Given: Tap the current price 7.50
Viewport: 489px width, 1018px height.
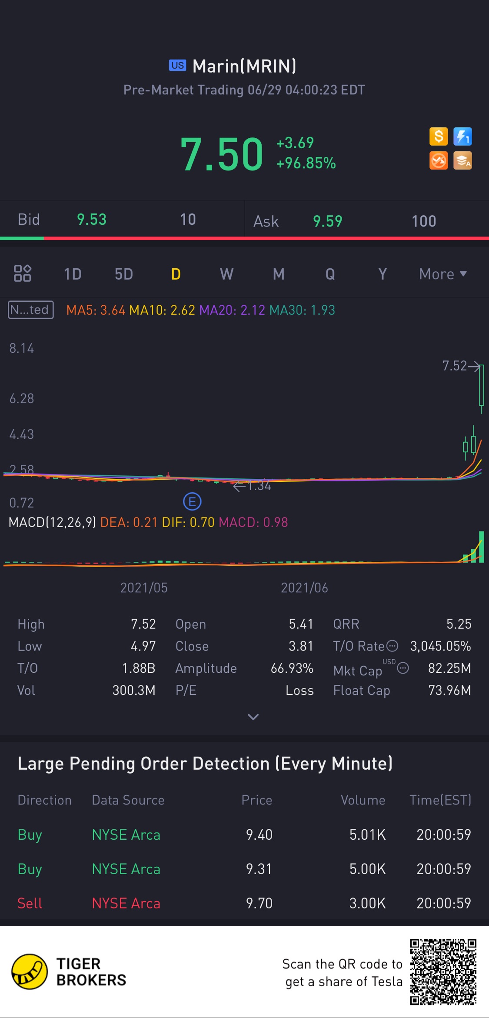Looking at the screenshot, I should pyautogui.click(x=222, y=154).
